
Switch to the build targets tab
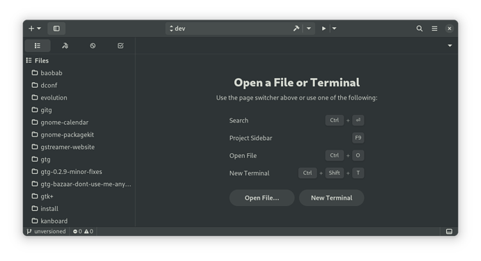(65, 46)
